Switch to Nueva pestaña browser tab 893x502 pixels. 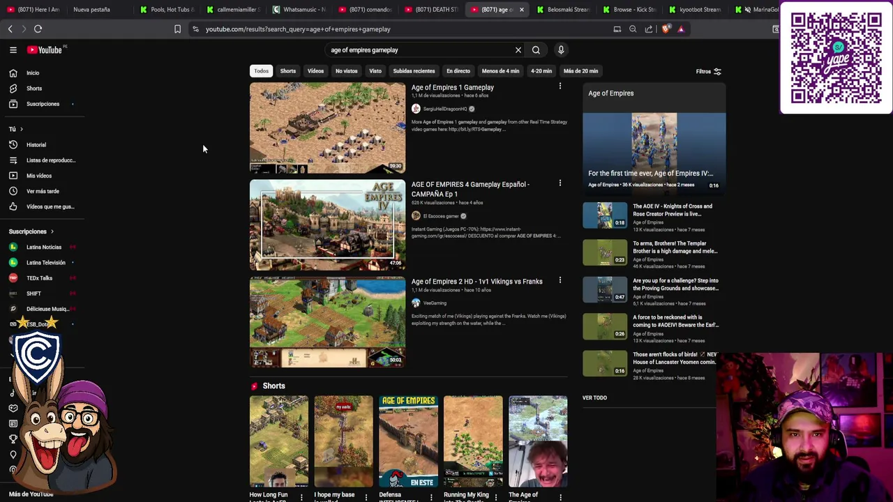(x=91, y=10)
